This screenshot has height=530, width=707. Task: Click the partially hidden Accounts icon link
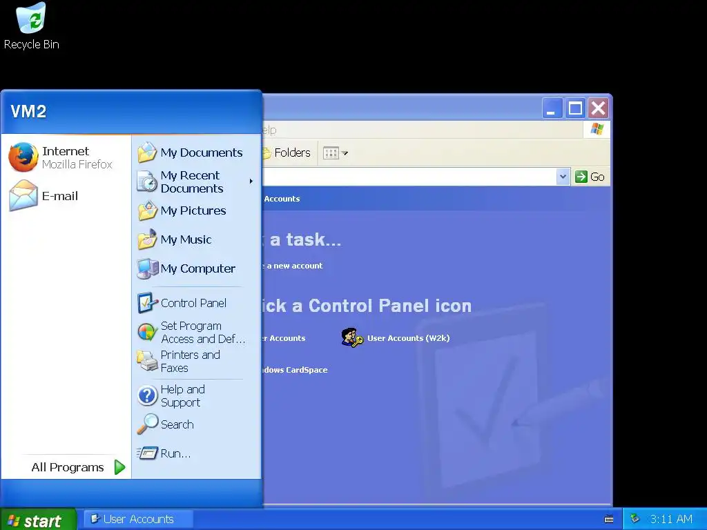(x=284, y=338)
